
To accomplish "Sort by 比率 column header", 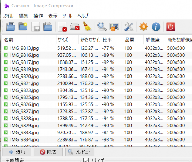I will click(x=112, y=40).
